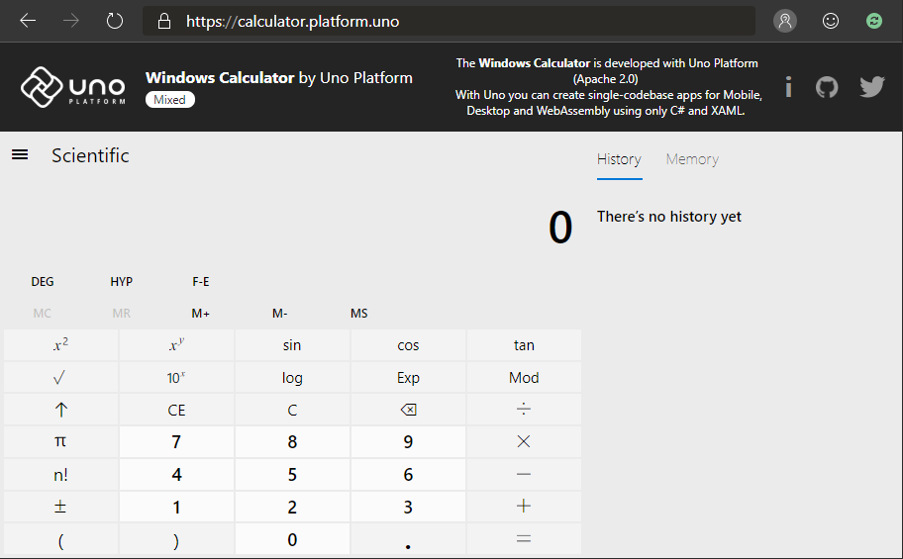Click the M- memory subtract button
Image resolution: width=903 pixels, height=559 pixels.
point(280,314)
